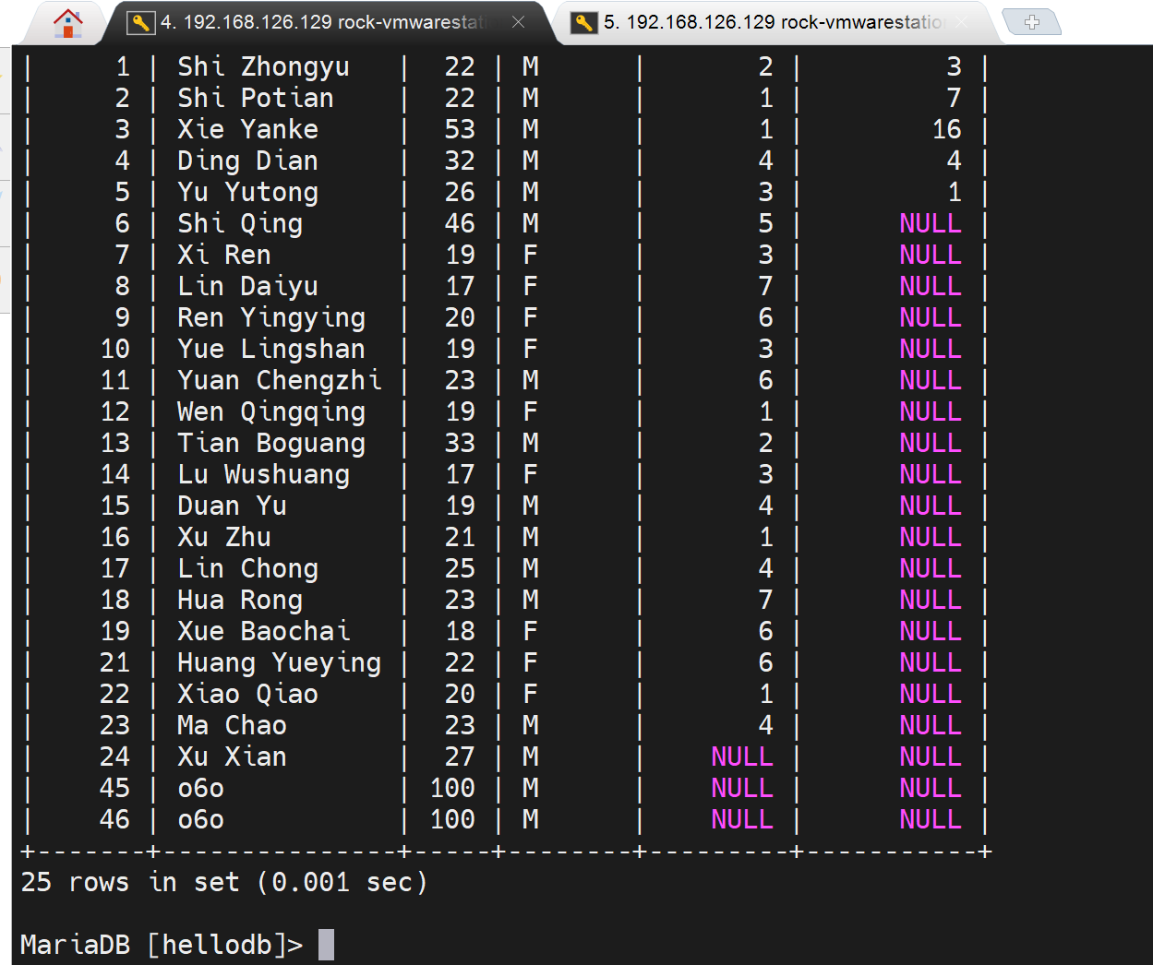The width and height of the screenshot is (1153, 965).
Task: Click the row ID 45
Action: click(x=114, y=789)
